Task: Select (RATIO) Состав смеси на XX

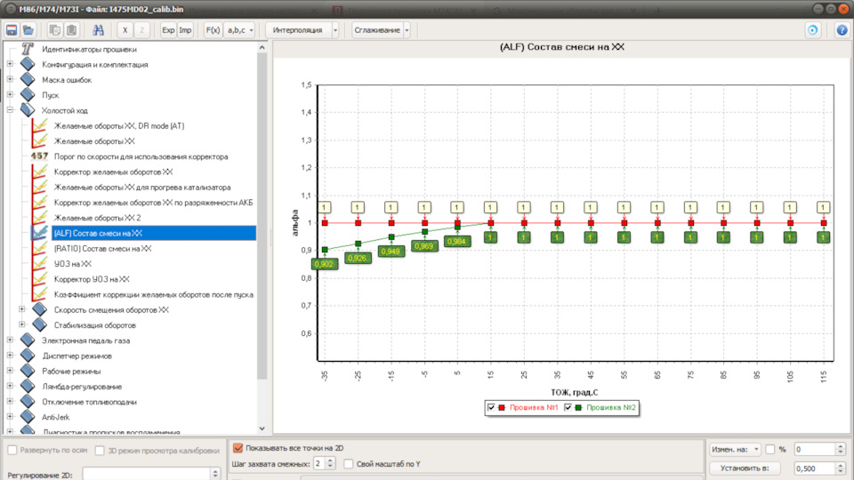Action: click(102, 248)
